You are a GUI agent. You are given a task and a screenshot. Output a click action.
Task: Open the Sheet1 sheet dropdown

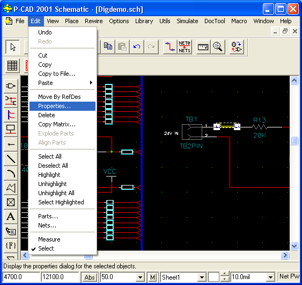[202, 277]
